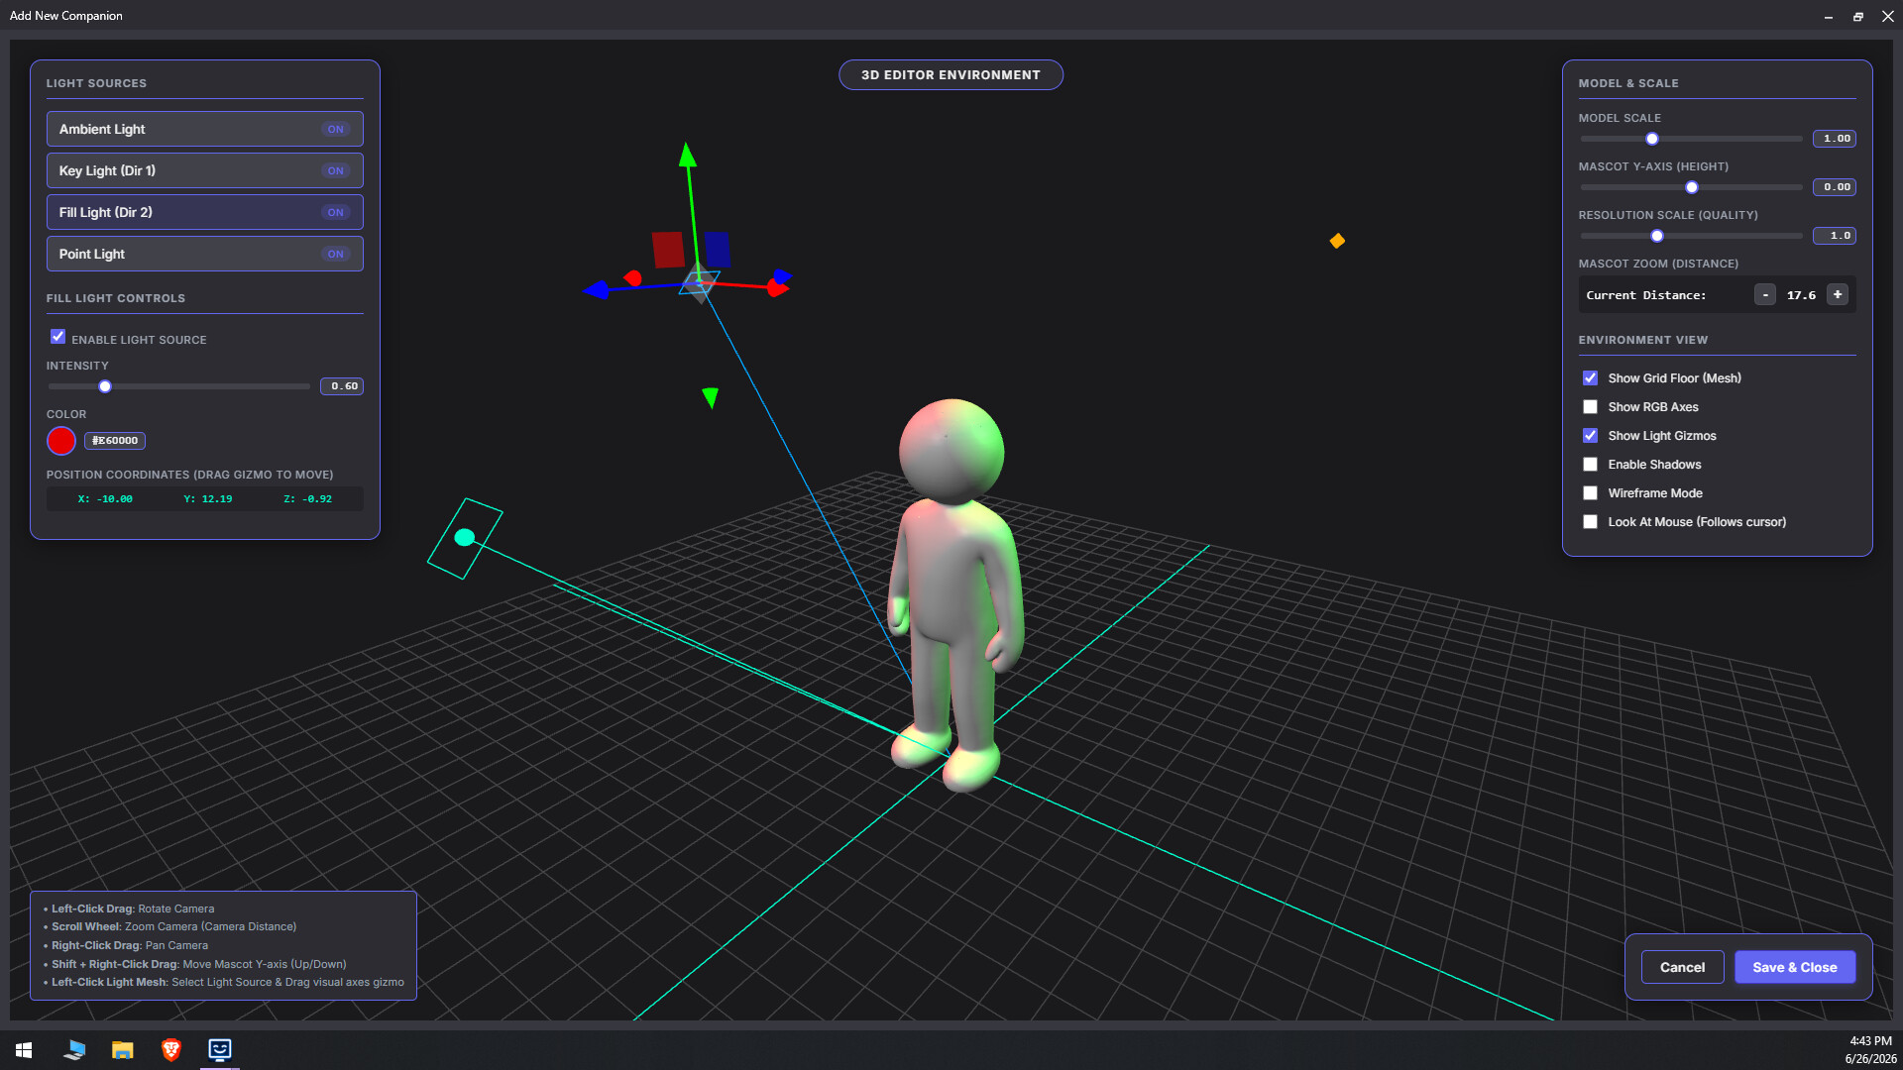Open File Explorer from taskbar
This screenshot has height=1070, width=1903.
click(x=122, y=1050)
